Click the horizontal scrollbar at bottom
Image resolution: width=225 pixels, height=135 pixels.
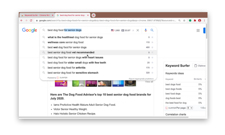coord(104,117)
